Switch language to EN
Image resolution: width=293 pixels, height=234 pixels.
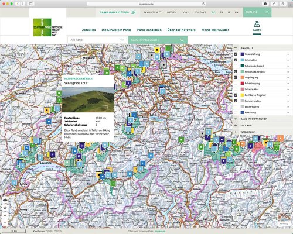click(237, 12)
